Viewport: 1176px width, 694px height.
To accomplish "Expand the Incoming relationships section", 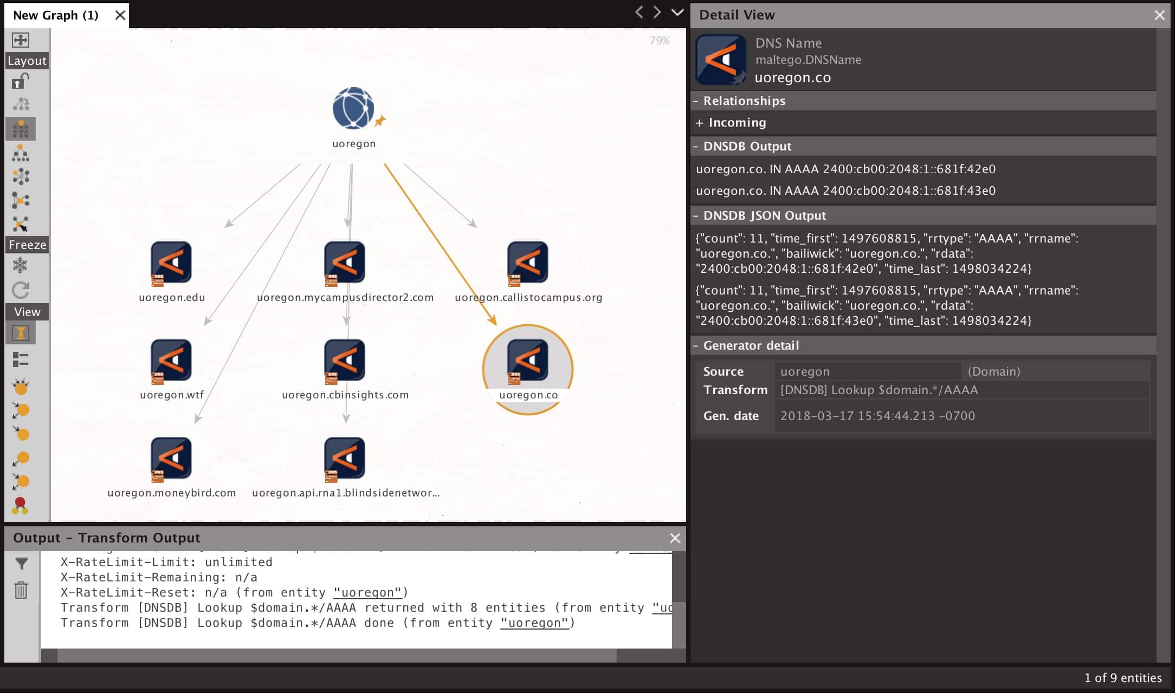I will tap(699, 123).
